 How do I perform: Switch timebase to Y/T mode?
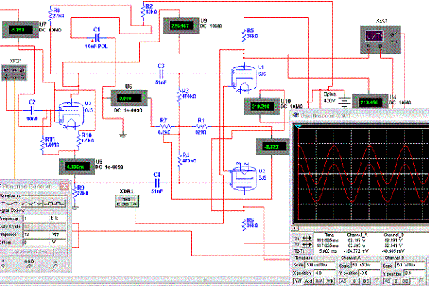coord(298,281)
